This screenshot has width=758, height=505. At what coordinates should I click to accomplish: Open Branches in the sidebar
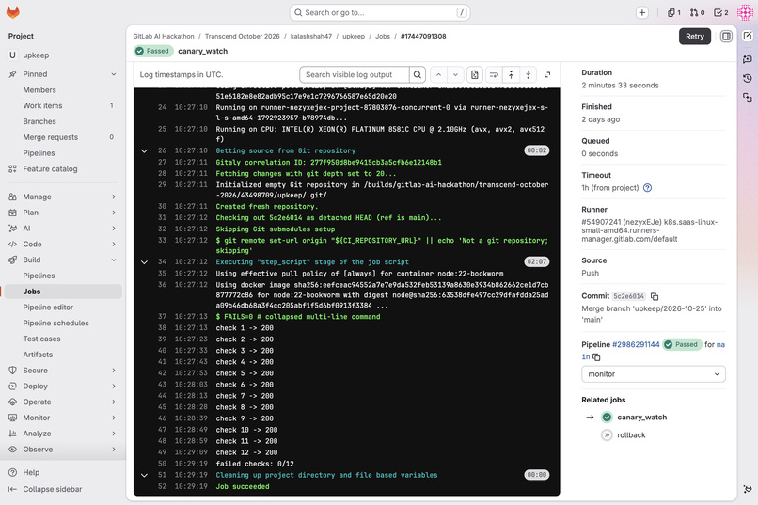tap(63, 121)
